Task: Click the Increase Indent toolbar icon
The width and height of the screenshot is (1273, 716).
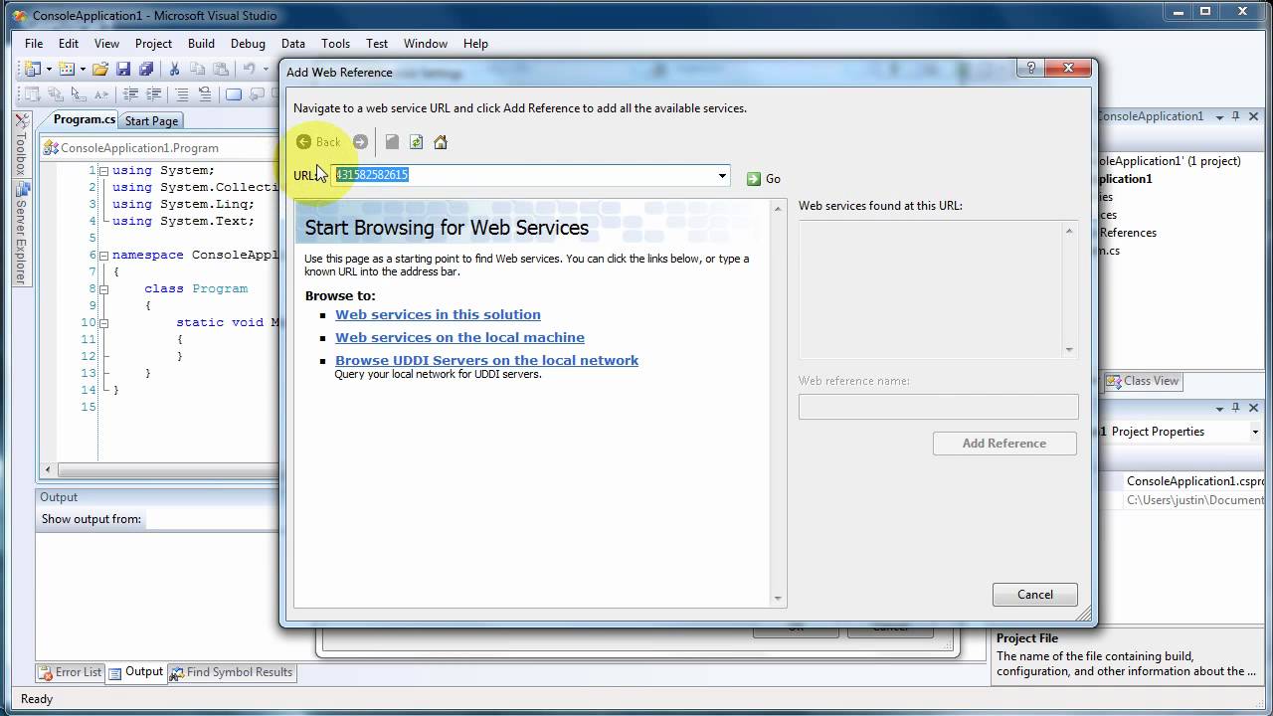Action: [154, 94]
